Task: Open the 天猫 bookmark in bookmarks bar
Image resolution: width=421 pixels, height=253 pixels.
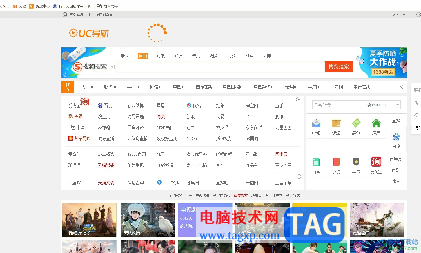Action: coord(19,6)
